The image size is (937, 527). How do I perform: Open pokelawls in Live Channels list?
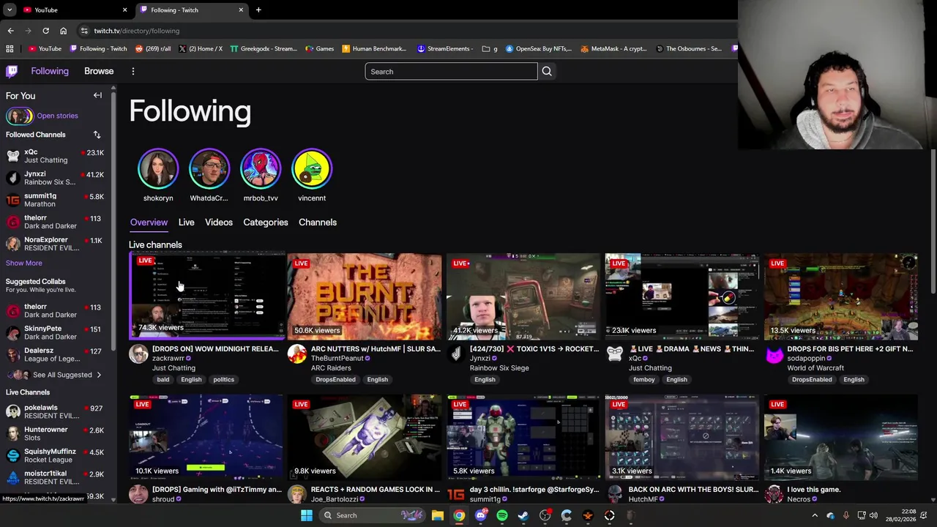point(55,411)
